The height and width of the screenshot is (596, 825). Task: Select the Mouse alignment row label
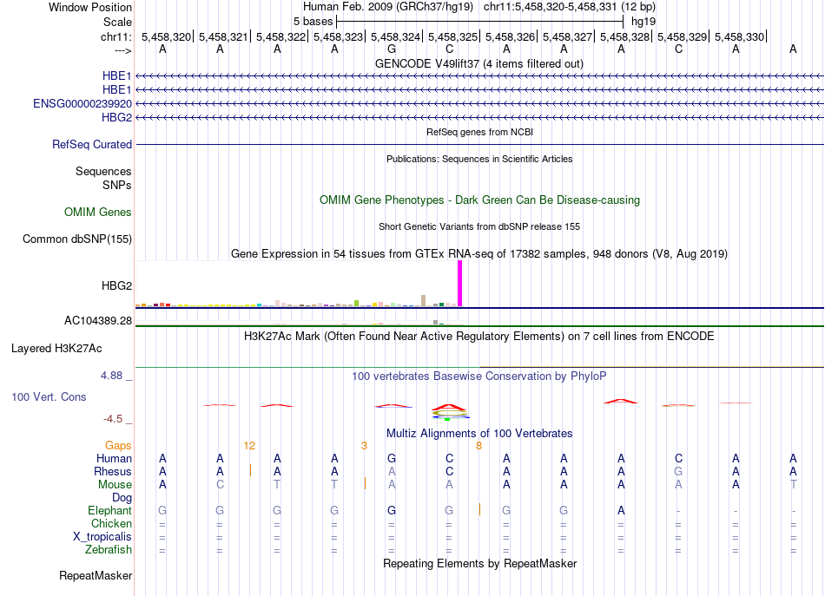(x=115, y=485)
